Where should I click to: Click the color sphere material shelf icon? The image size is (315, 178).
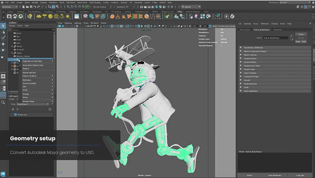point(197,16)
